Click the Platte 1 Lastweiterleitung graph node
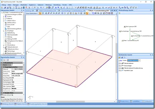The width and height of the screenshot is (155, 109). coord(130,41)
